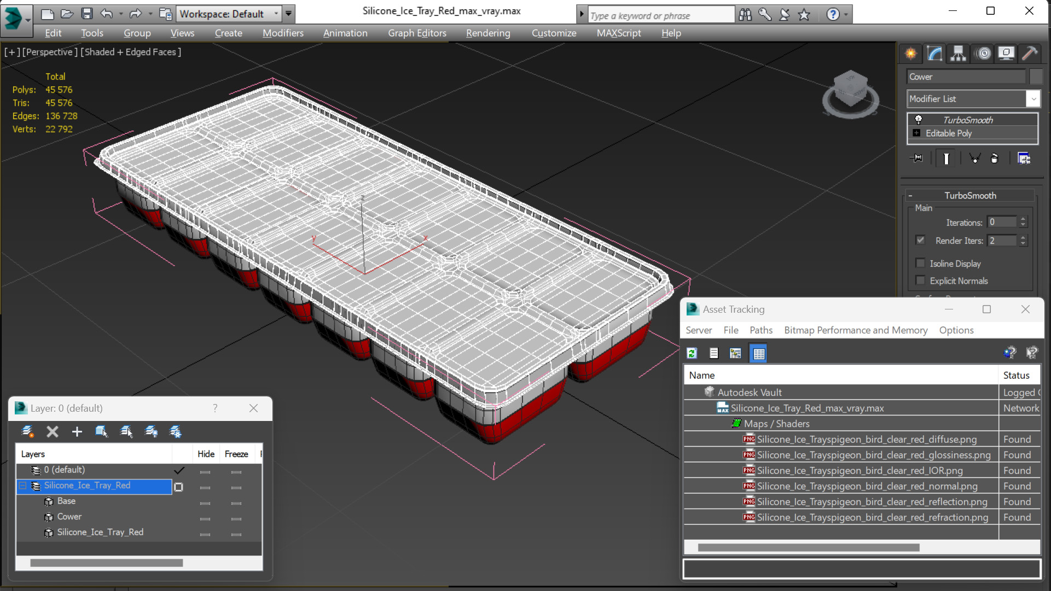Open the undo history dropdown arrow

[121, 14]
